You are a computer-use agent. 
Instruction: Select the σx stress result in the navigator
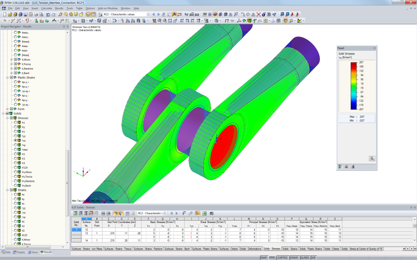pos(16,122)
